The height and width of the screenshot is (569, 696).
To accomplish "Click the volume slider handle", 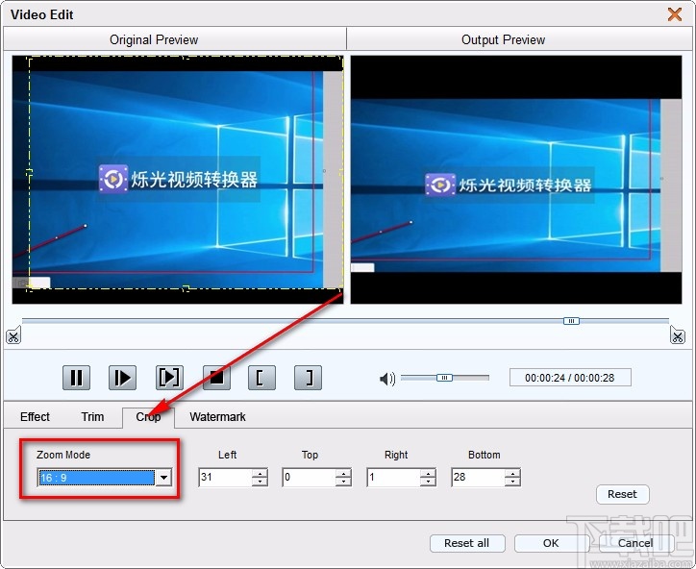I will [444, 378].
